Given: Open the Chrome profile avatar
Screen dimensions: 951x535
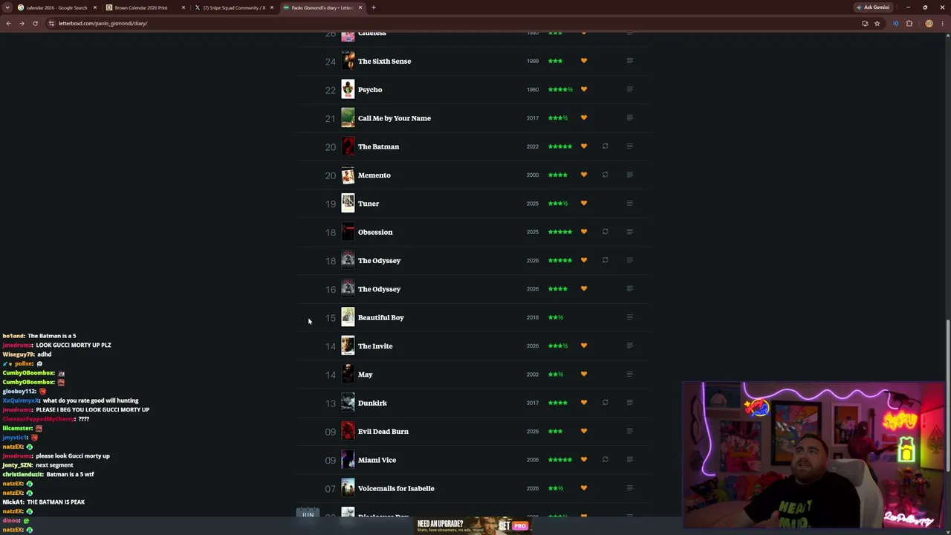Looking at the screenshot, I should (929, 23).
